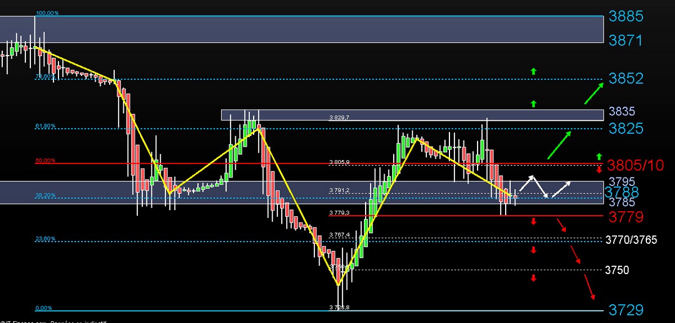This screenshot has width=675, height=323.
Task: Click the red 3779 support label
Action: (x=626, y=216)
